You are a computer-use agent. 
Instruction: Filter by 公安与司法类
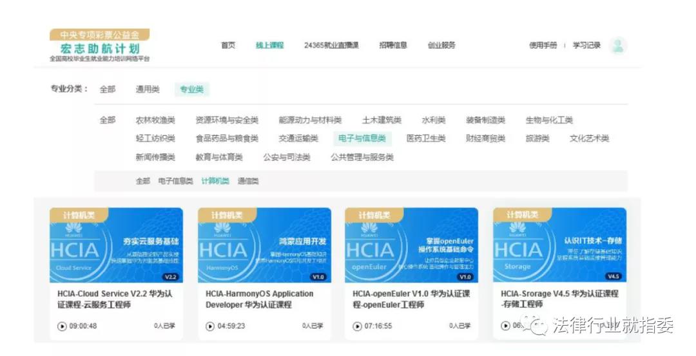coord(286,157)
